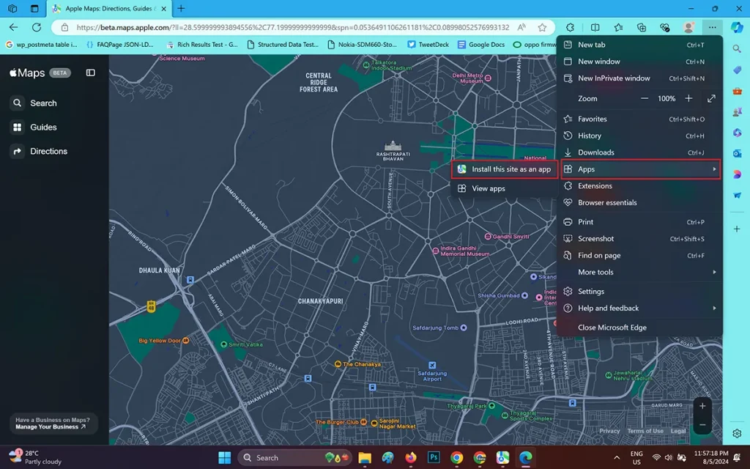Select View apps in the submenu
The width and height of the screenshot is (750, 469).
(x=505, y=188)
